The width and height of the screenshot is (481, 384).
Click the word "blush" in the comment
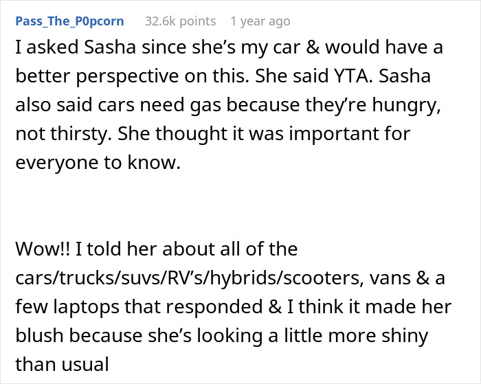pos(45,337)
